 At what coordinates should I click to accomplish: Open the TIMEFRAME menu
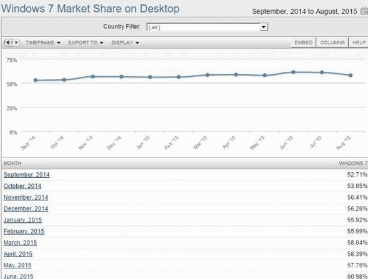pyautogui.click(x=43, y=42)
